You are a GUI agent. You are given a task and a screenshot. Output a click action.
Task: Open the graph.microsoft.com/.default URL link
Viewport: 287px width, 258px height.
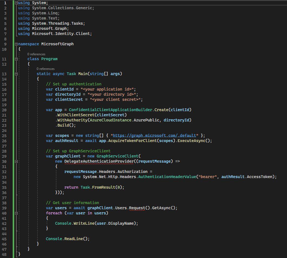pyautogui.click(x=154, y=136)
